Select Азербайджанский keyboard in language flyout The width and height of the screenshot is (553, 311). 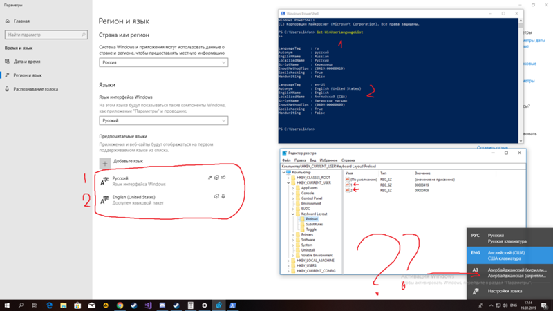pyautogui.click(x=510, y=272)
